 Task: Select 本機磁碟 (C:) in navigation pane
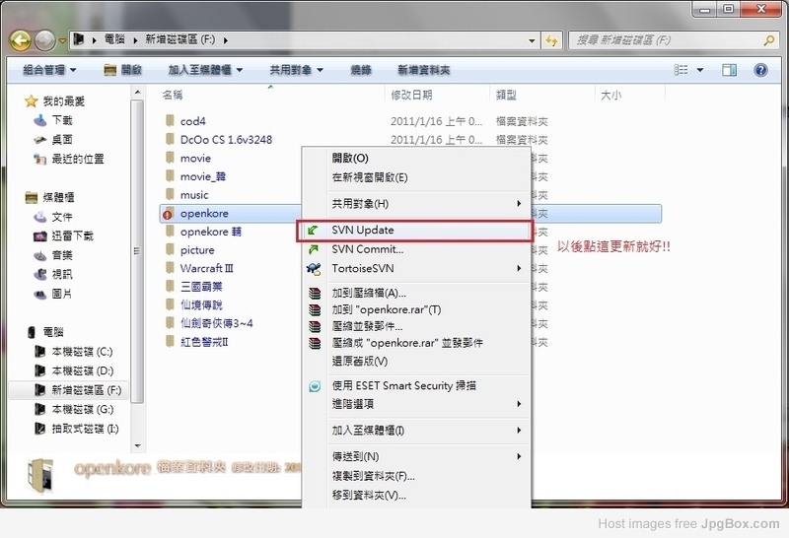82,352
